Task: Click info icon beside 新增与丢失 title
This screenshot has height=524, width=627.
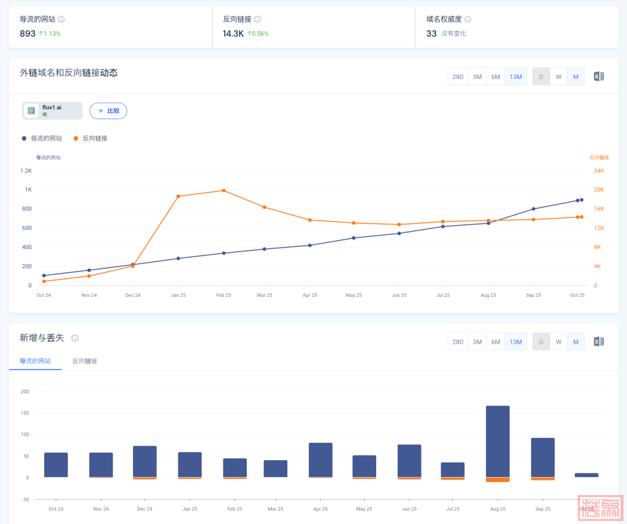Action: (x=75, y=338)
